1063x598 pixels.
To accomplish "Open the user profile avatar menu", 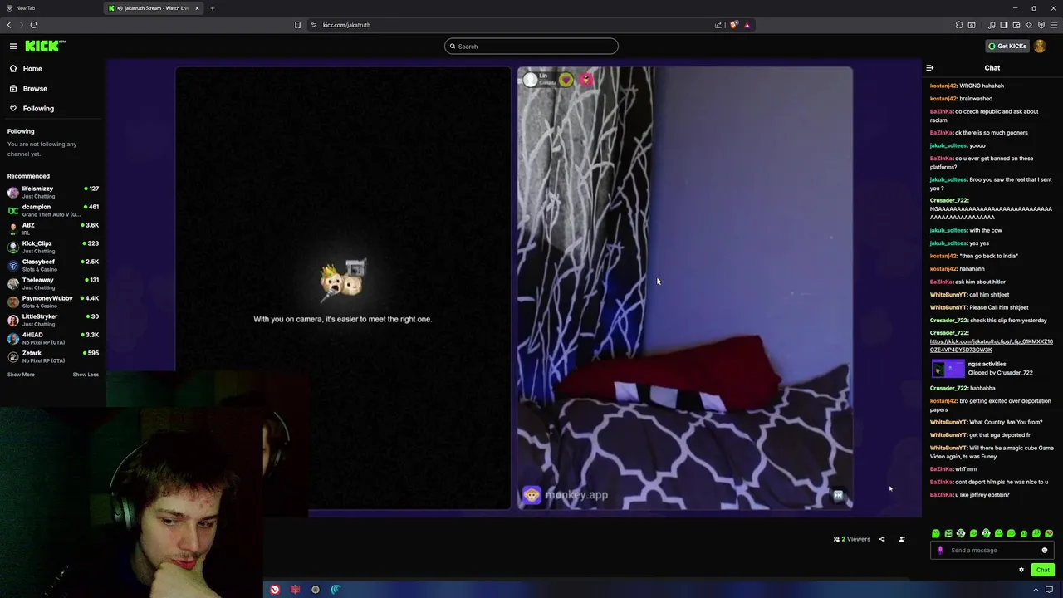I will (1040, 46).
